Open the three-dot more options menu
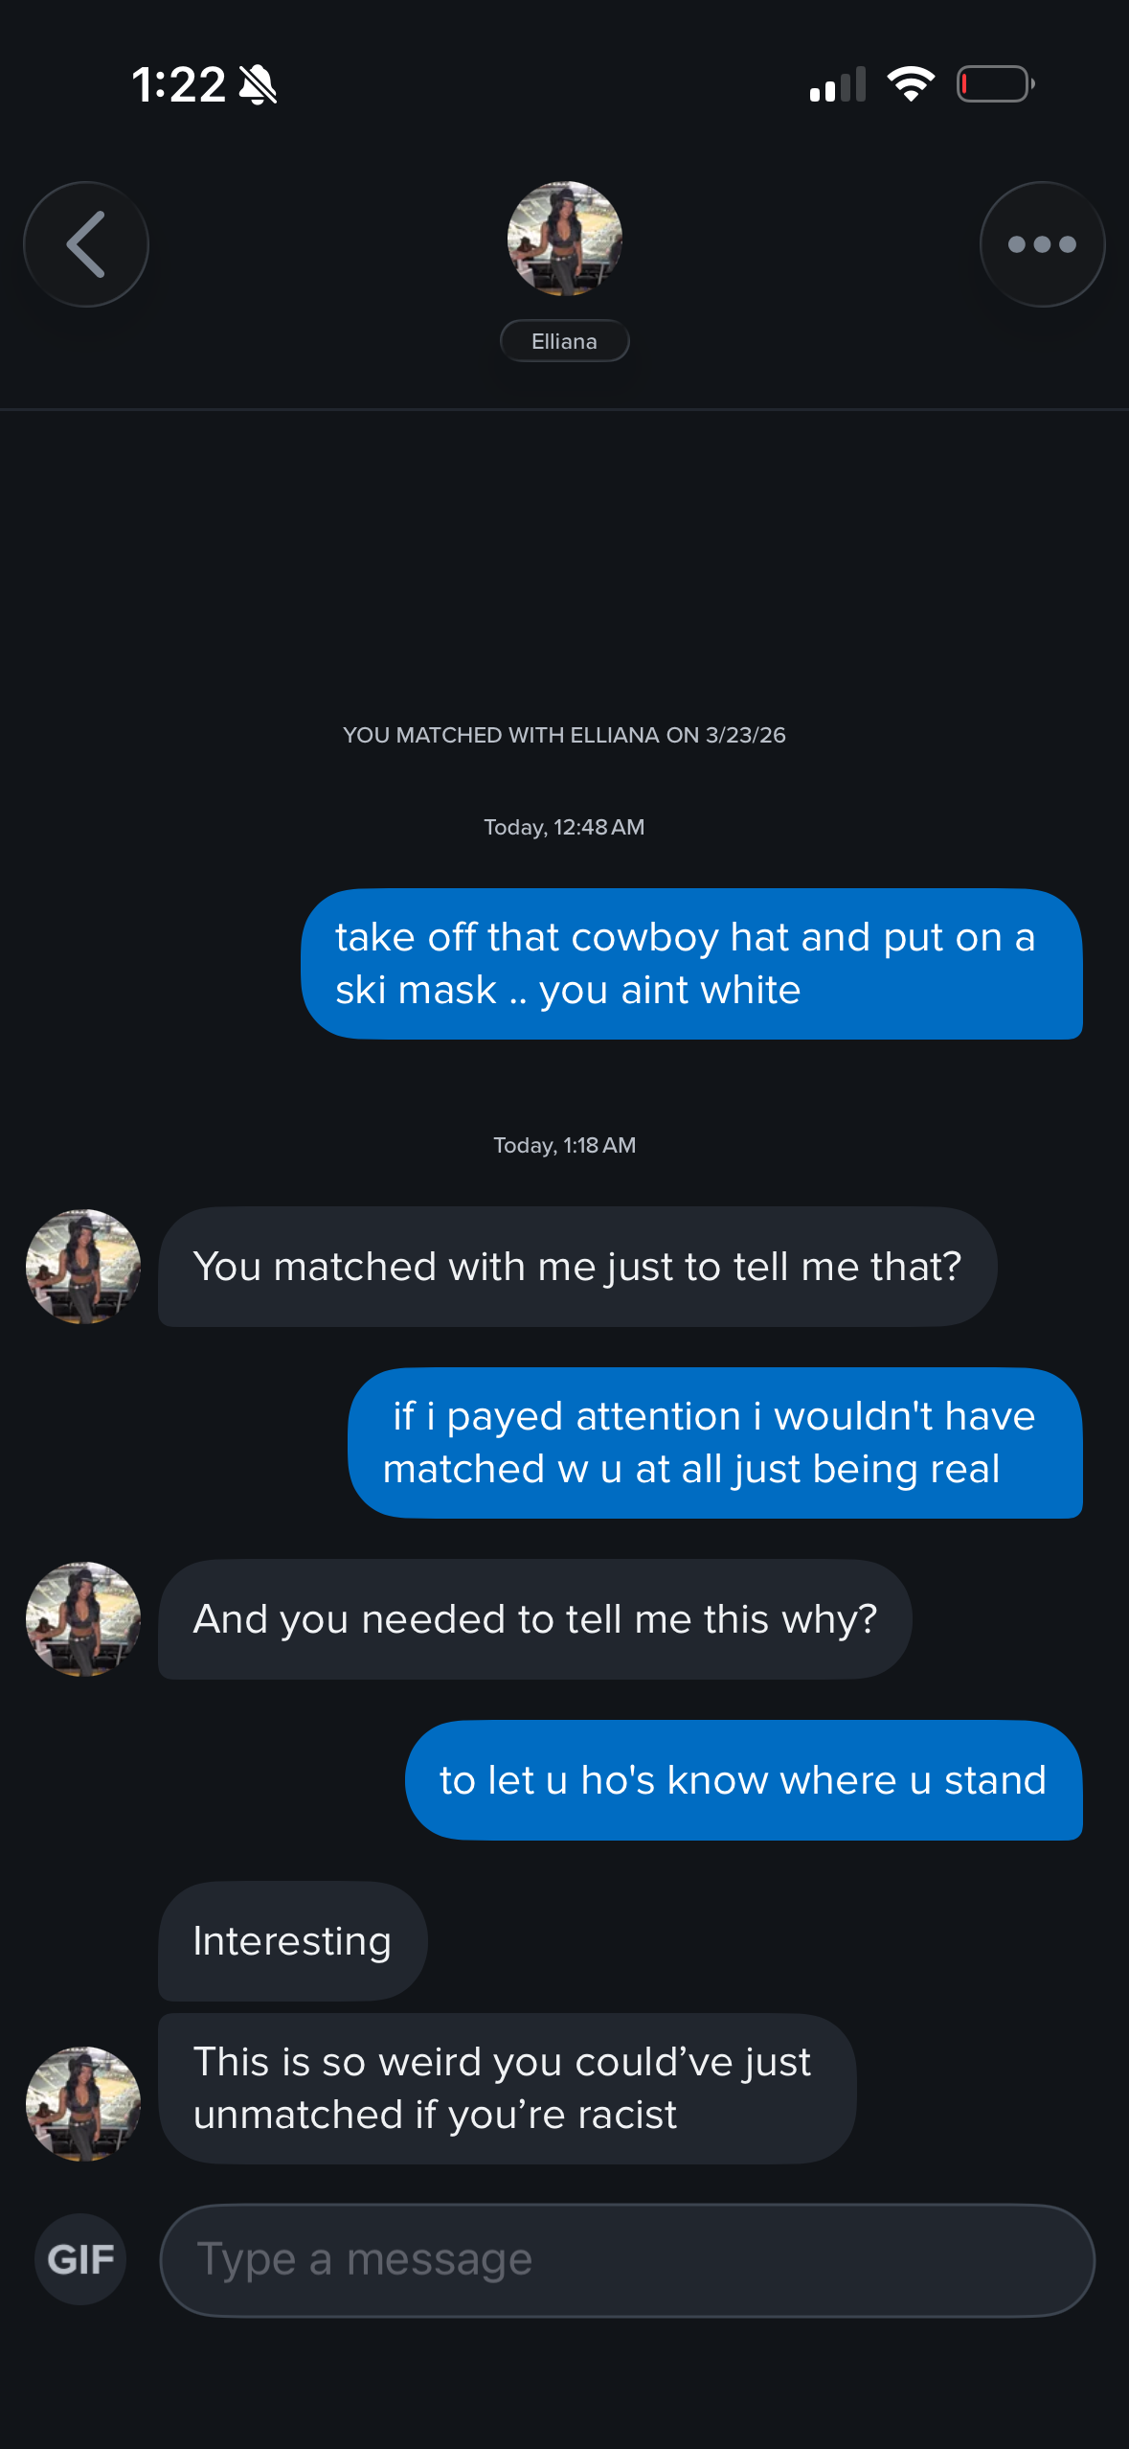 click(1042, 244)
